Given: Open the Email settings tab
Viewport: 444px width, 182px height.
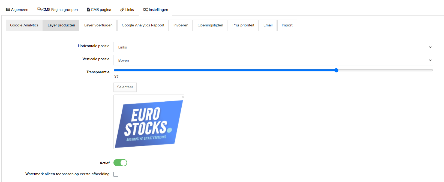Looking at the screenshot, I should coord(268,25).
